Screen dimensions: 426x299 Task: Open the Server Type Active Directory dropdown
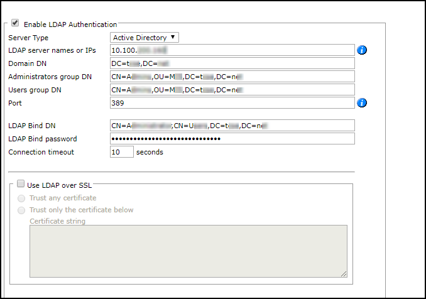click(145, 38)
